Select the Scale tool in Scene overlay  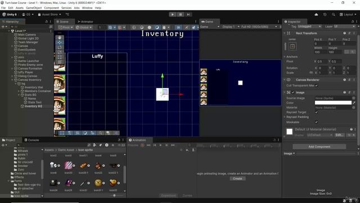[60, 52]
